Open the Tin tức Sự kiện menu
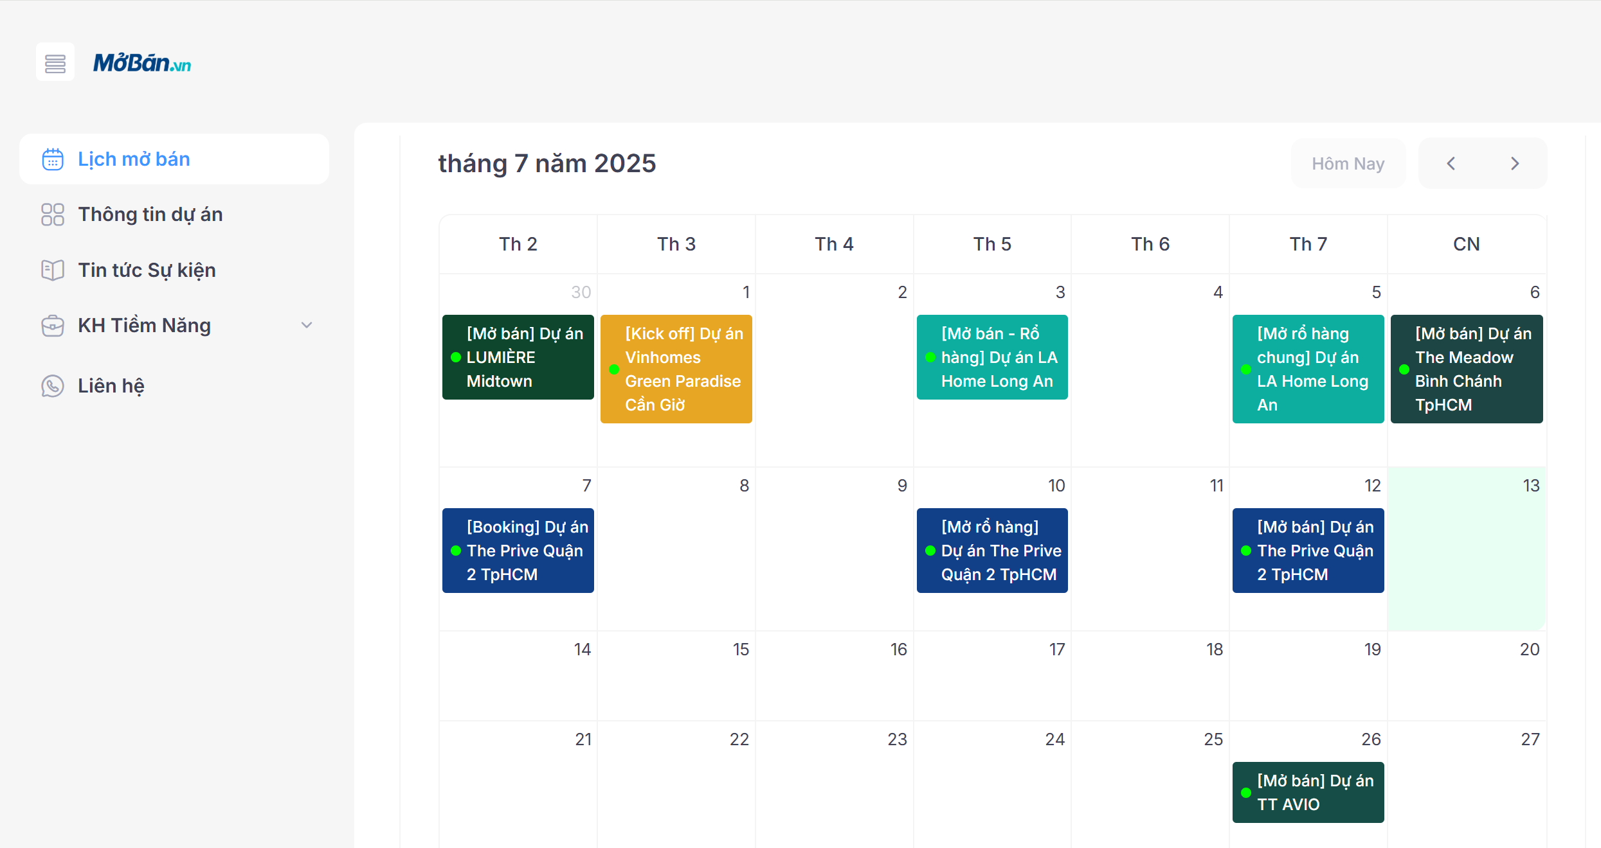 coord(147,270)
